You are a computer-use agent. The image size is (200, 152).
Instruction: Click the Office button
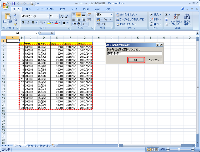click(x=5, y=5)
